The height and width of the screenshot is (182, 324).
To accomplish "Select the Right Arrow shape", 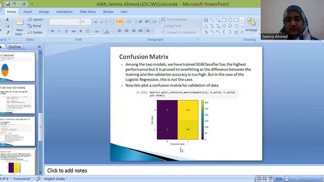I will [224, 26].
